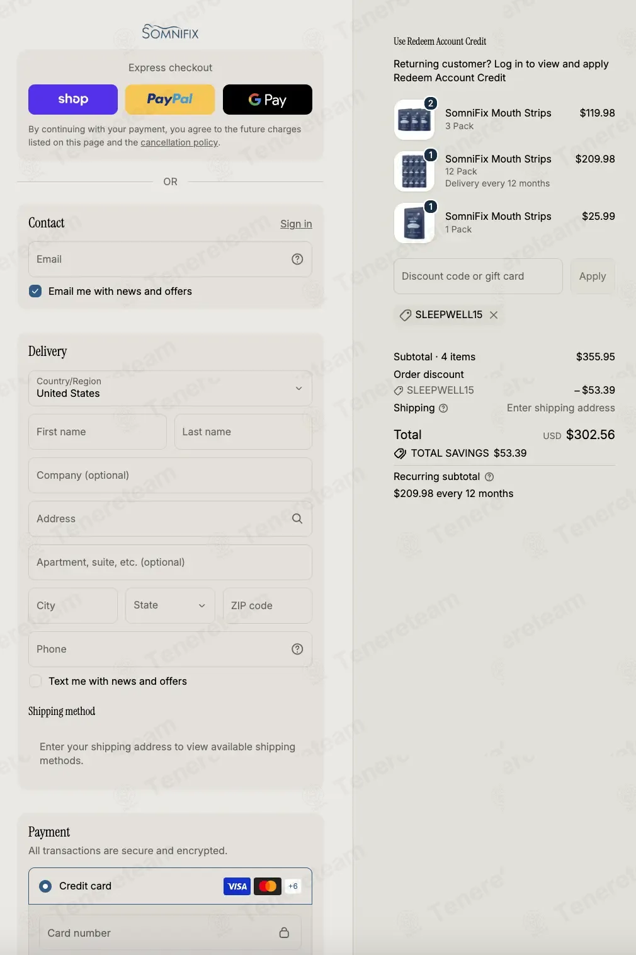636x955 pixels.
Task: Open the cancellation policy link
Action: coord(179,142)
